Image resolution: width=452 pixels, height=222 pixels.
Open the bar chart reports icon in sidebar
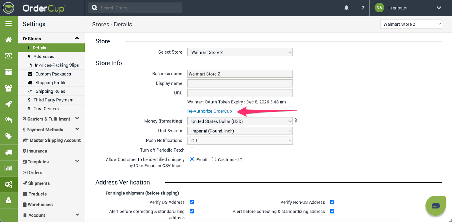8,168
